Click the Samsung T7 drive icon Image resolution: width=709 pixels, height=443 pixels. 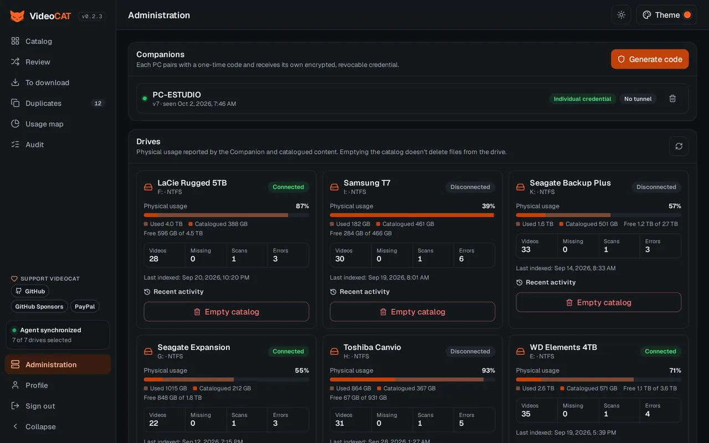click(x=335, y=187)
